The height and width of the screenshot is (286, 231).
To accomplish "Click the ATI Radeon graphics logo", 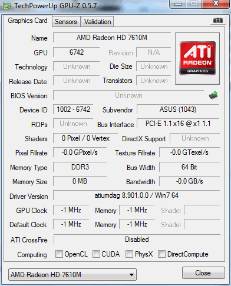I will coord(197,58).
